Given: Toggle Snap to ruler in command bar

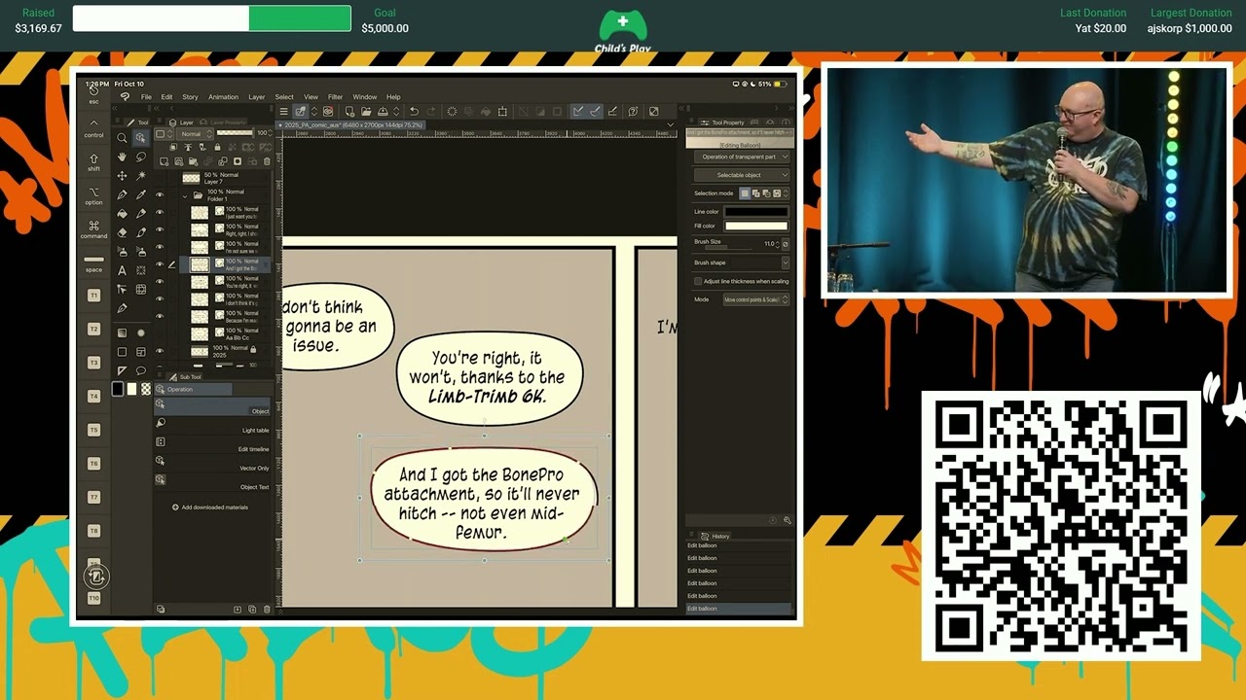Looking at the screenshot, I should pos(577,112).
